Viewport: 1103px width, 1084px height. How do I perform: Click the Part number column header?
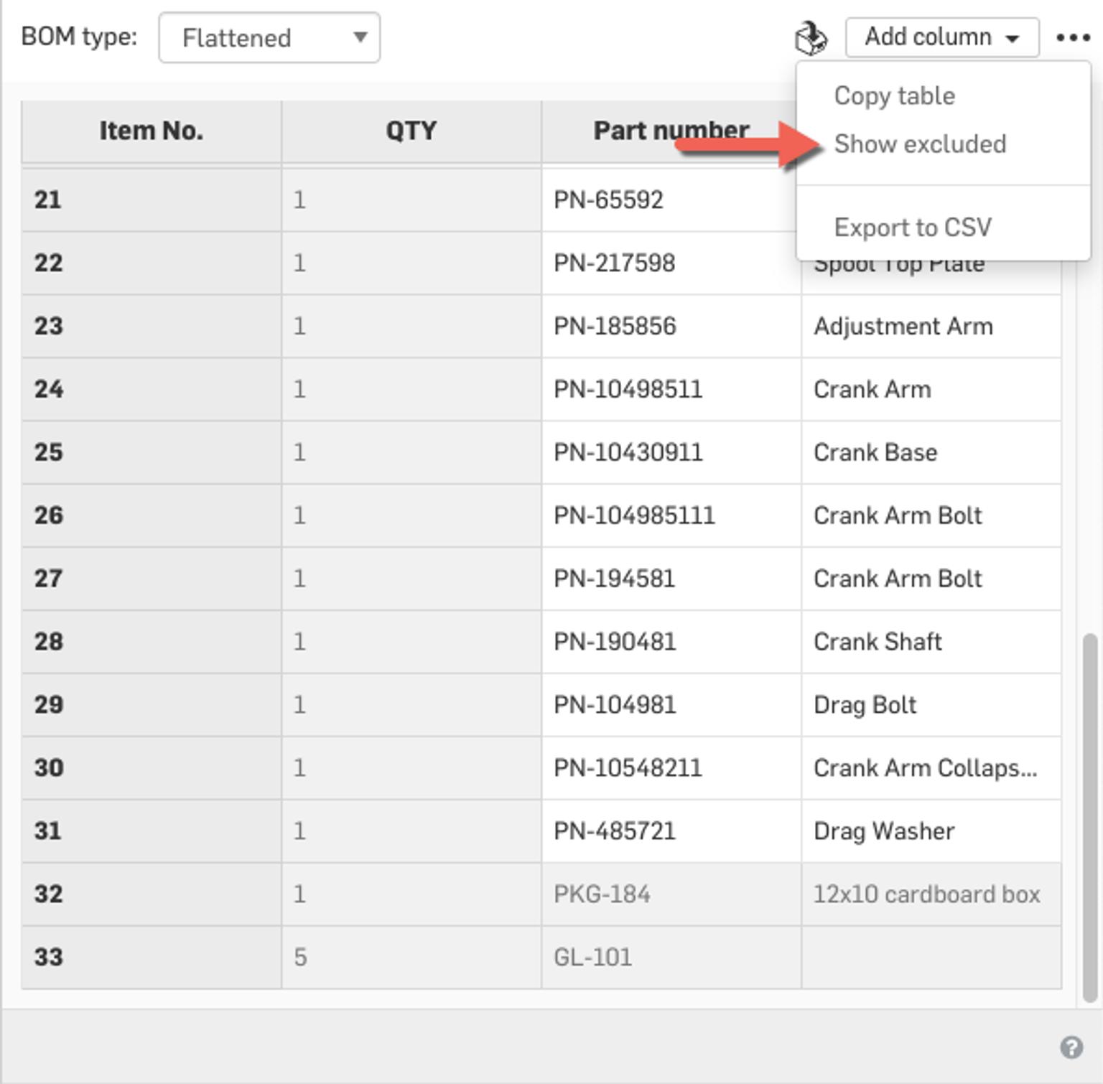[671, 131]
